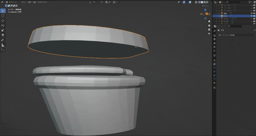This screenshot has height=136, width=256.
Task: Click the new collection icon in outliner
Action: pos(254,2)
